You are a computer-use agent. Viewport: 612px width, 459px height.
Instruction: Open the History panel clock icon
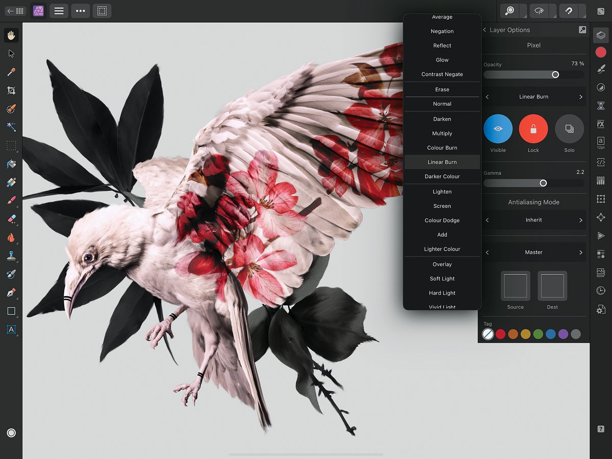(600, 291)
